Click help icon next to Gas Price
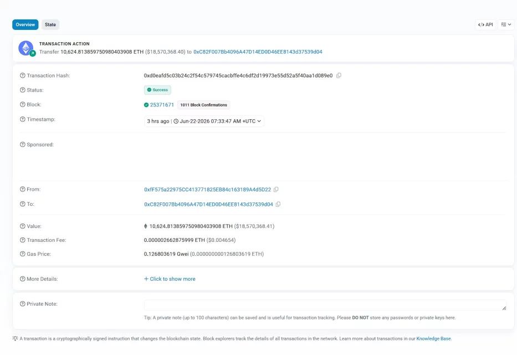This screenshot has height=355, width=517. (x=22, y=254)
